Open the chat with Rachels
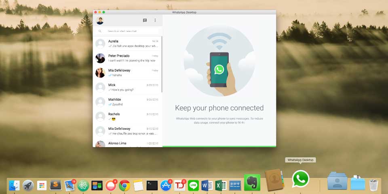The image size is (388, 194). pyautogui.click(x=127, y=116)
